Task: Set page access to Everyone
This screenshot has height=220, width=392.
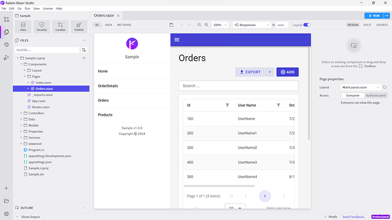Action: [x=352, y=95]
